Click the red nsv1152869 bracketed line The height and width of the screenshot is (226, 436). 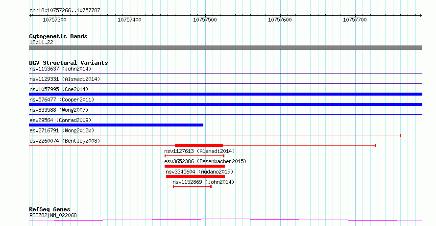193,187
